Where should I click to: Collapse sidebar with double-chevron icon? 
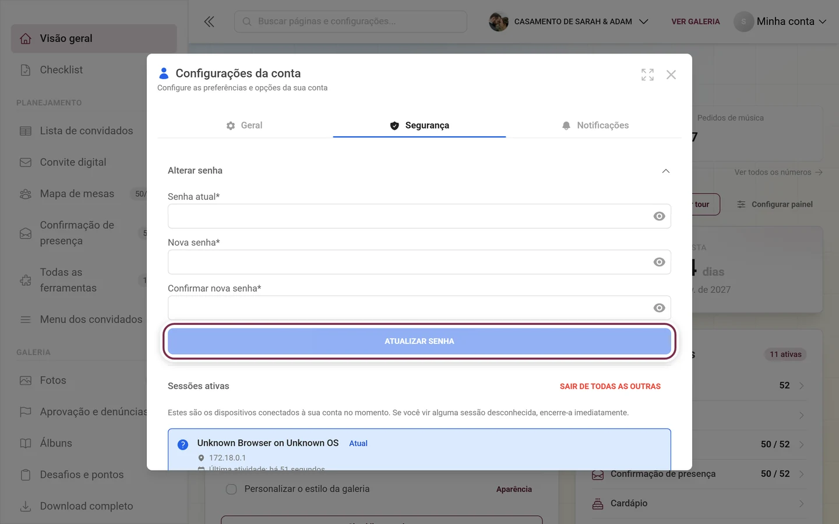209,22
